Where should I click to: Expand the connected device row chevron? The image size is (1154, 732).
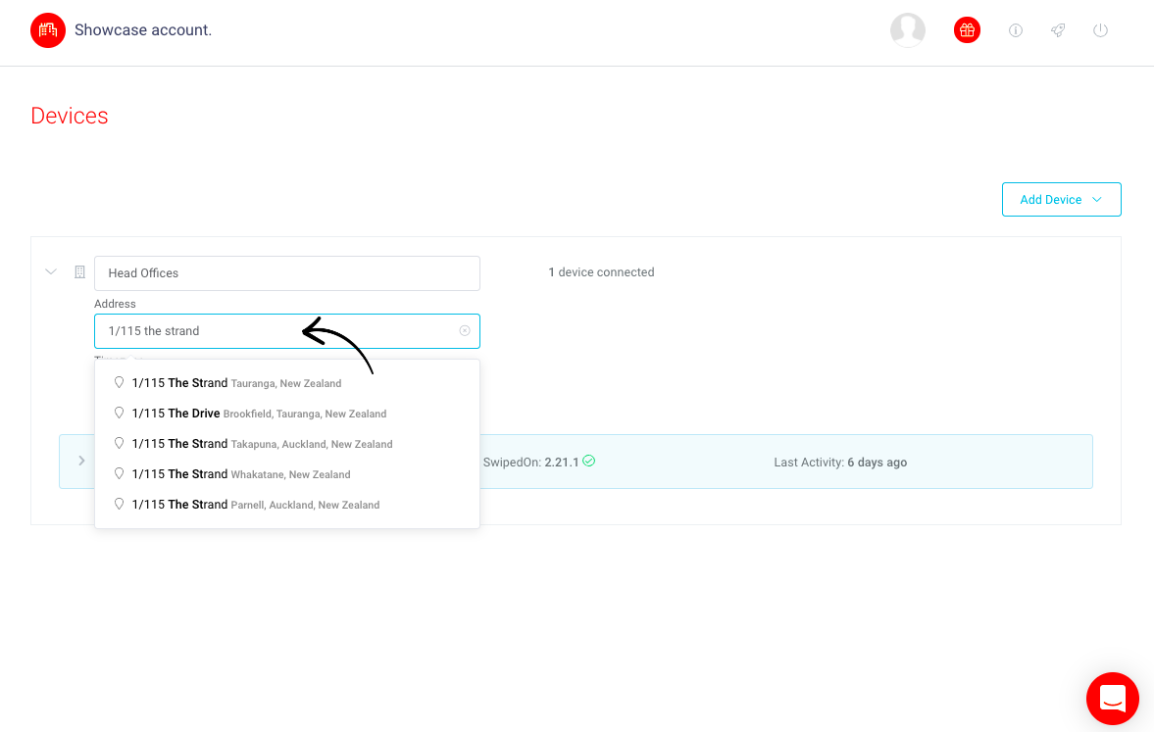pyautogui.click(x=81, y=461)
